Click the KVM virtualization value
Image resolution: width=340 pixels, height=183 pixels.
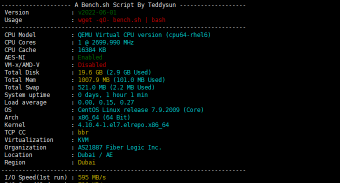(x=83, y=140)
